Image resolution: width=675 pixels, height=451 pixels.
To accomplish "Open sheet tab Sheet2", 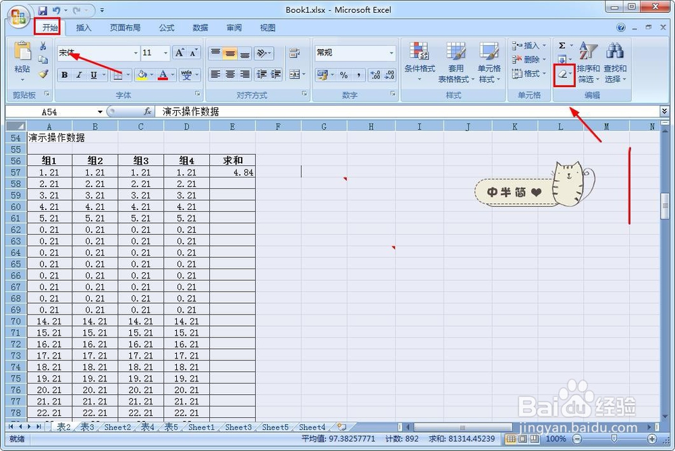I will click(x=117, y=427).
